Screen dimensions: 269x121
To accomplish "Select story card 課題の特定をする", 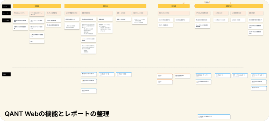I will coord(97,13).
